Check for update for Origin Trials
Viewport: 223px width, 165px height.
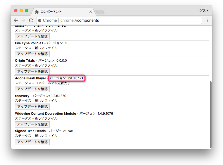32,71
